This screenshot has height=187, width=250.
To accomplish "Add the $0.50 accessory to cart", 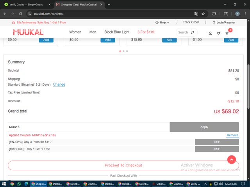I will [x=46, y=40].
